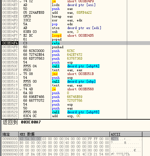The height and width of the screenshot is (156, 150).
Task: Select the call dword ptr [ebp] instruction
Action: pos(74,81)
